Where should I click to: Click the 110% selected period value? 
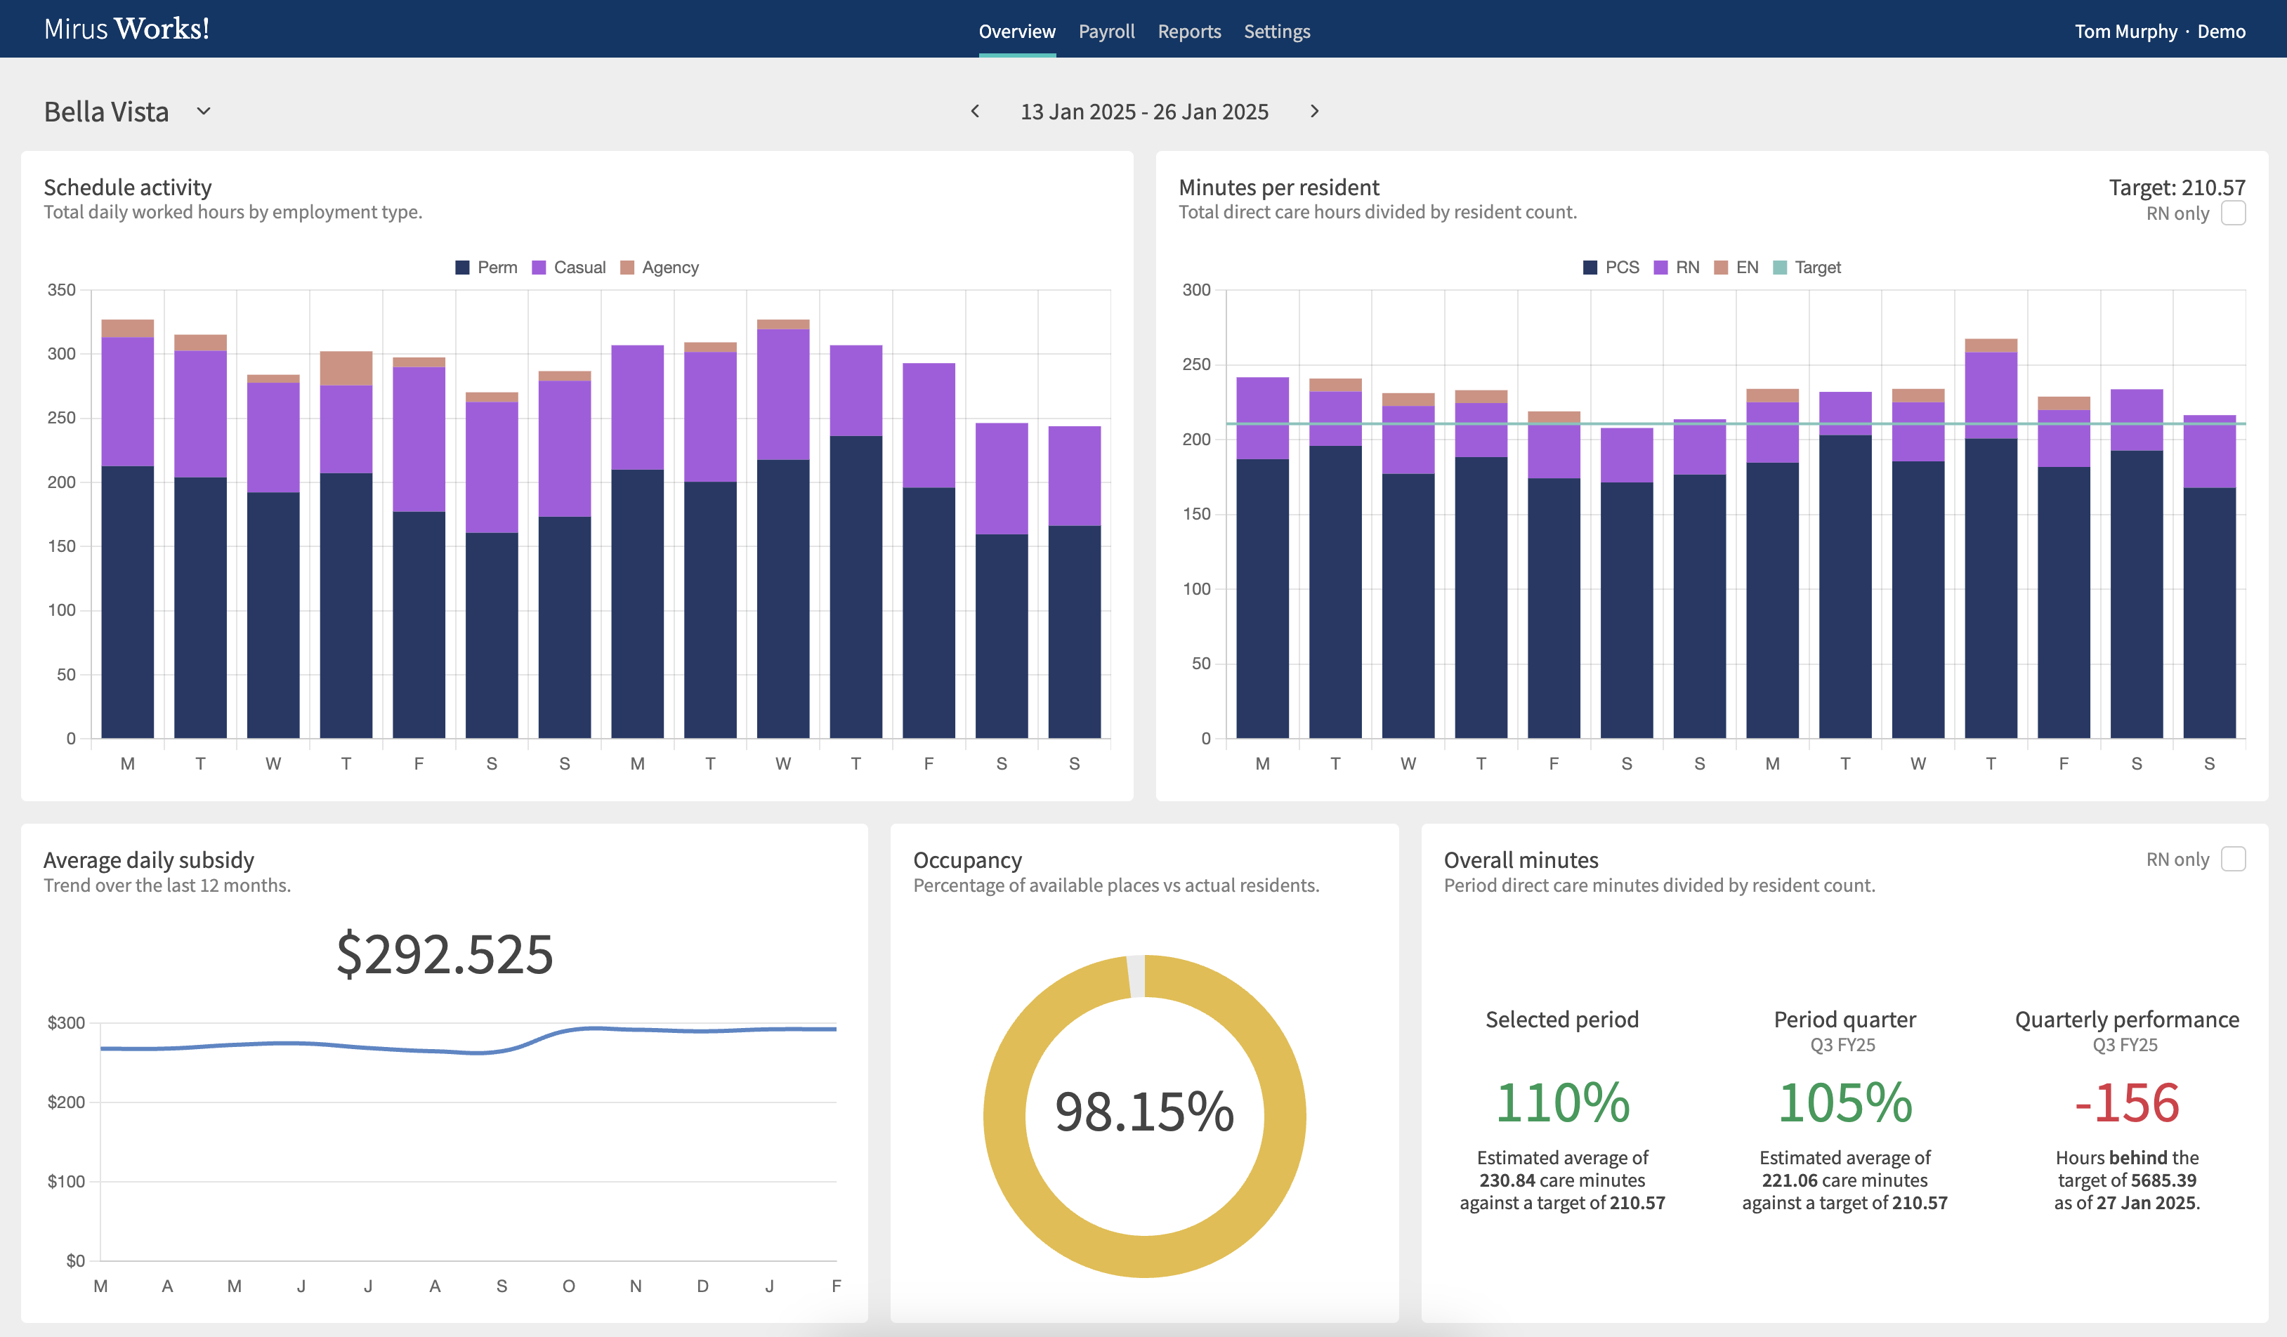click(x=1562, y=1102)
